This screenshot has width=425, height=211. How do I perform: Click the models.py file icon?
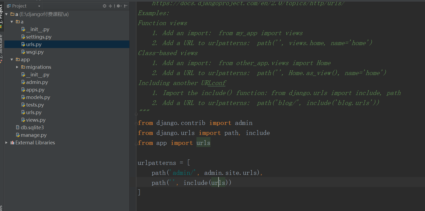[x=23, y=97]
